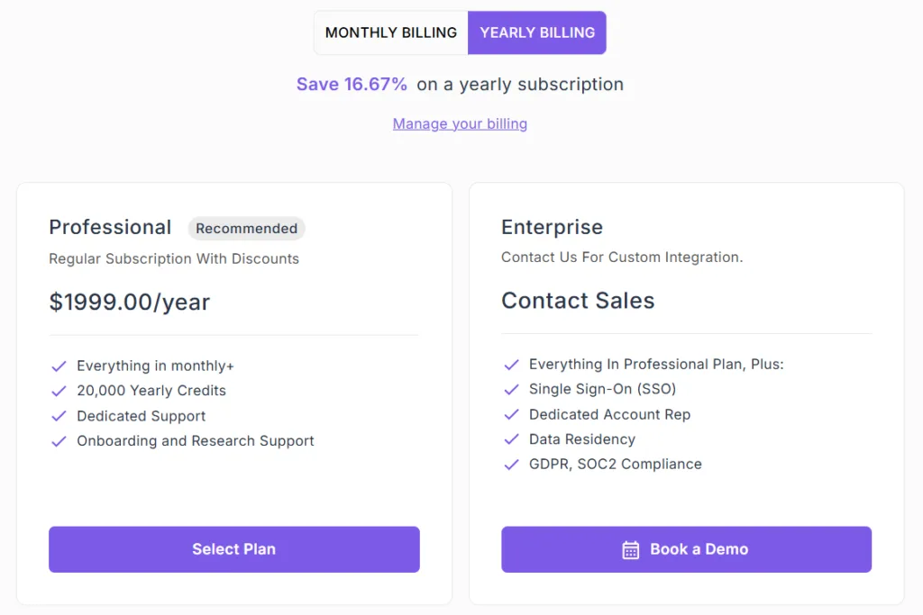This screenshot has height=615, width=923.
Task: Click checkmark beside 20,000 Yearly Credits
Action: point(59,391)
